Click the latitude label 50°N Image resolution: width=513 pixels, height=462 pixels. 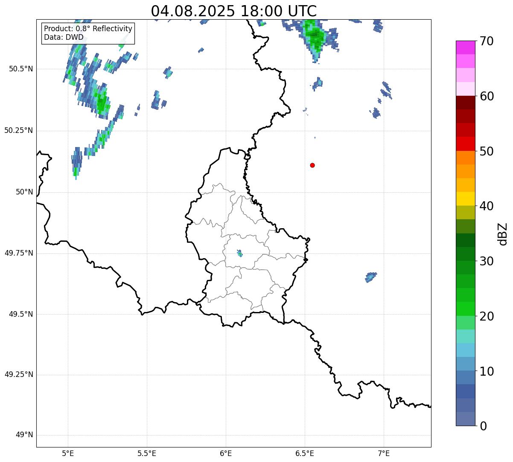(24, 192)
